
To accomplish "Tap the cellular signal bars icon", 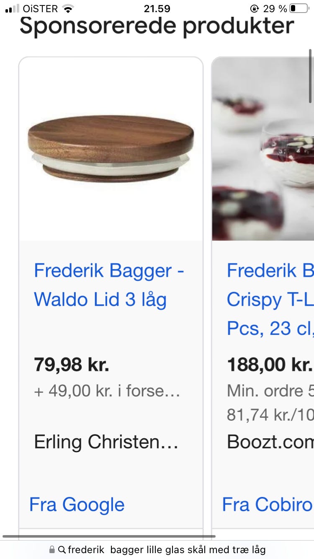I will tap(13, 8).
